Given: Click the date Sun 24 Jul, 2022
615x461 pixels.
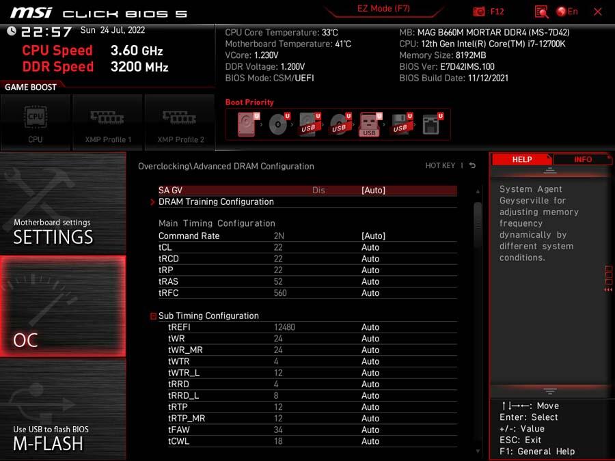Looking at the screenshot, I should point(113,30).
